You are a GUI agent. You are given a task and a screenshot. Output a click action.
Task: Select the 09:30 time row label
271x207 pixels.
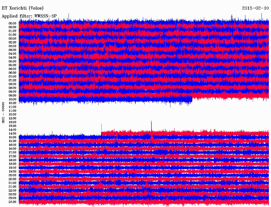(x=12, y=96)
